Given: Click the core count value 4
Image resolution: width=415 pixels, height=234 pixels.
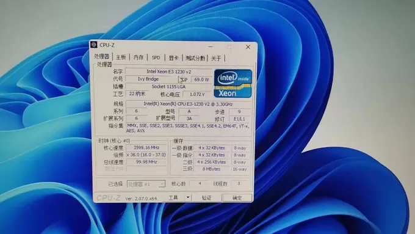Looking at the screenshot, I should point(200,183).
